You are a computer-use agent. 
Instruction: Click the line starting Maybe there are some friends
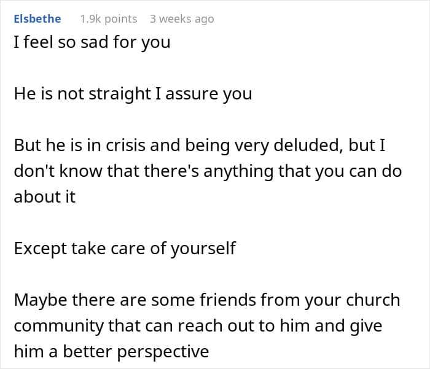point(207,300)
